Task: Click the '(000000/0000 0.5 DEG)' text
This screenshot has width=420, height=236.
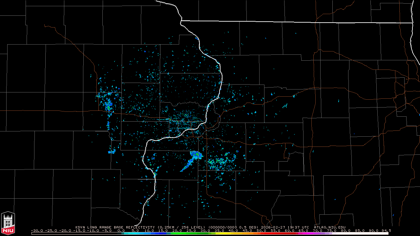Action: tap(234, 227)
